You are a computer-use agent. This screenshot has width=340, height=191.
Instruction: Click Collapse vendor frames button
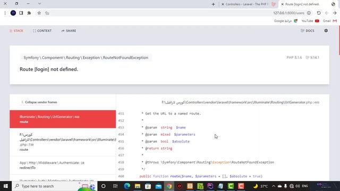39,102
